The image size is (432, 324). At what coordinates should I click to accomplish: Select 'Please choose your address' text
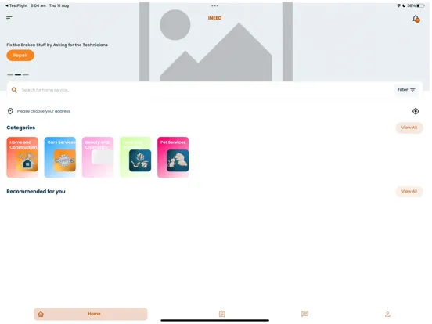pos(44,111)
